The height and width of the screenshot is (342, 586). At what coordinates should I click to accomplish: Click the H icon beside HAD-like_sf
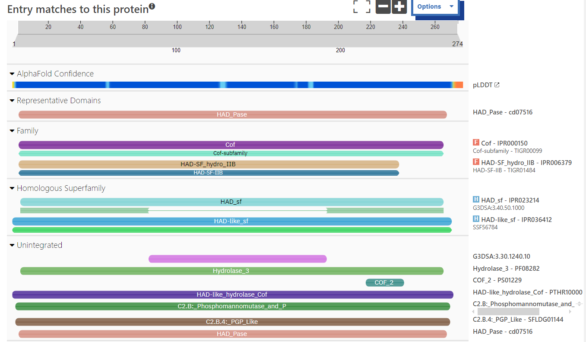click(x=476, y=219)
